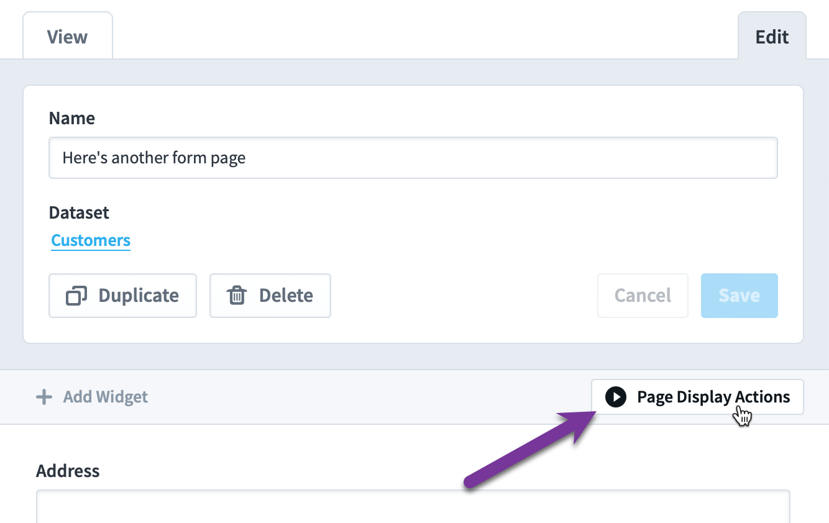
Task: Focus the Address input box
Action: pos(413,506)
